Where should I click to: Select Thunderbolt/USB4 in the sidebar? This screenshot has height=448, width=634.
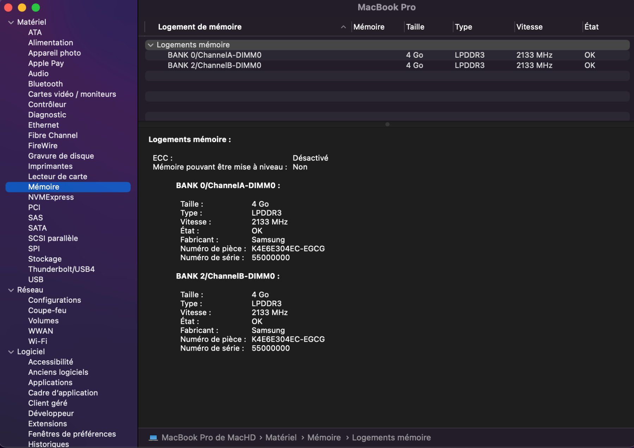tap(62, 269)
